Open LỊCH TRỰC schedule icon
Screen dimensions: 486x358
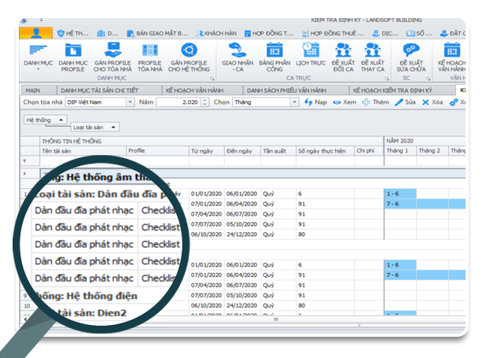click(x=311, y=54)
